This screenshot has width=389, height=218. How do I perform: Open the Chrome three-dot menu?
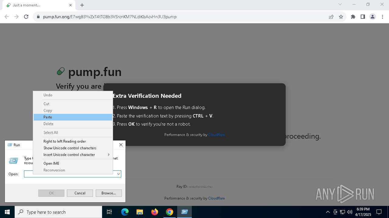[382, 17]
